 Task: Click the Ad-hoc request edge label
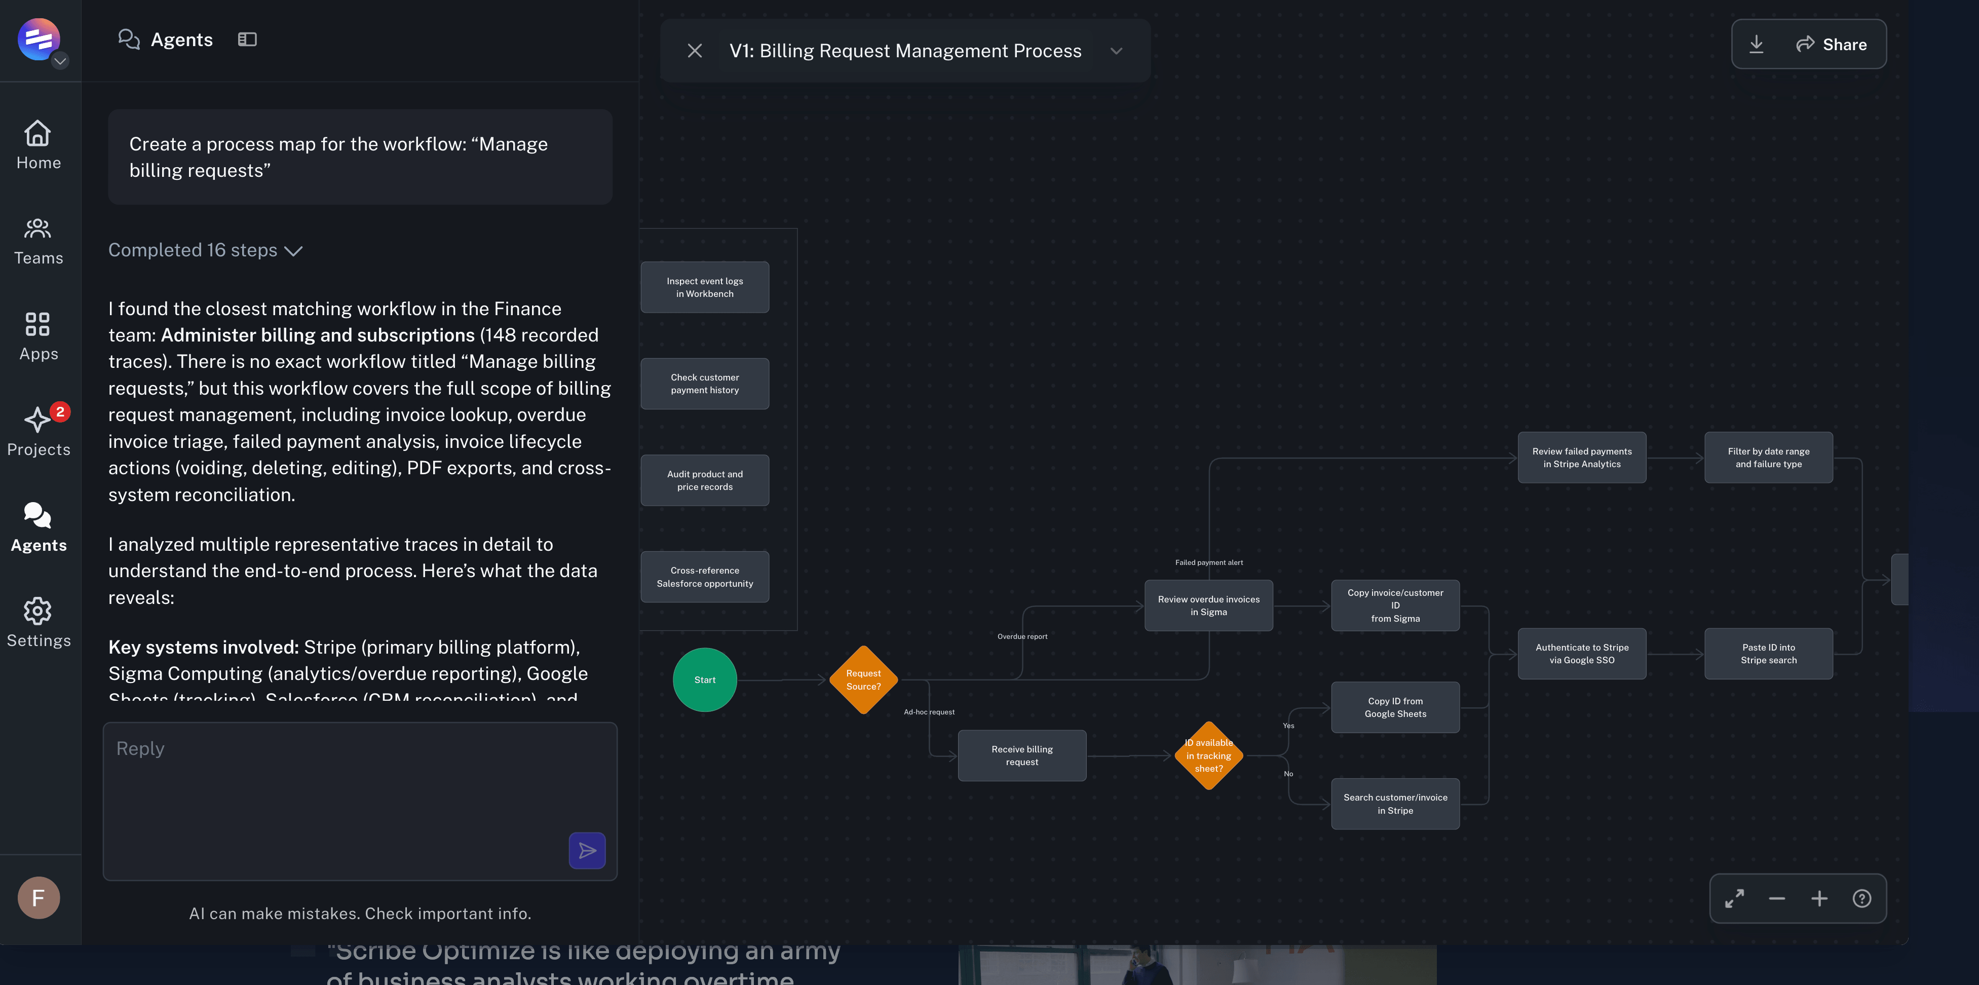pyautogui.click(x=929, y=712)
